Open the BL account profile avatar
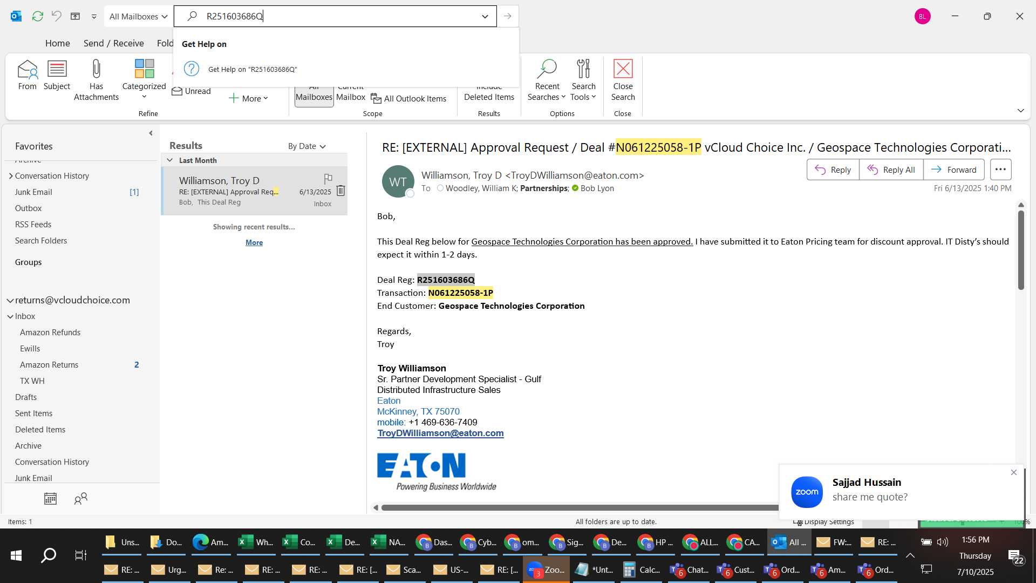 pyautogui.click(x=922, y=16)
